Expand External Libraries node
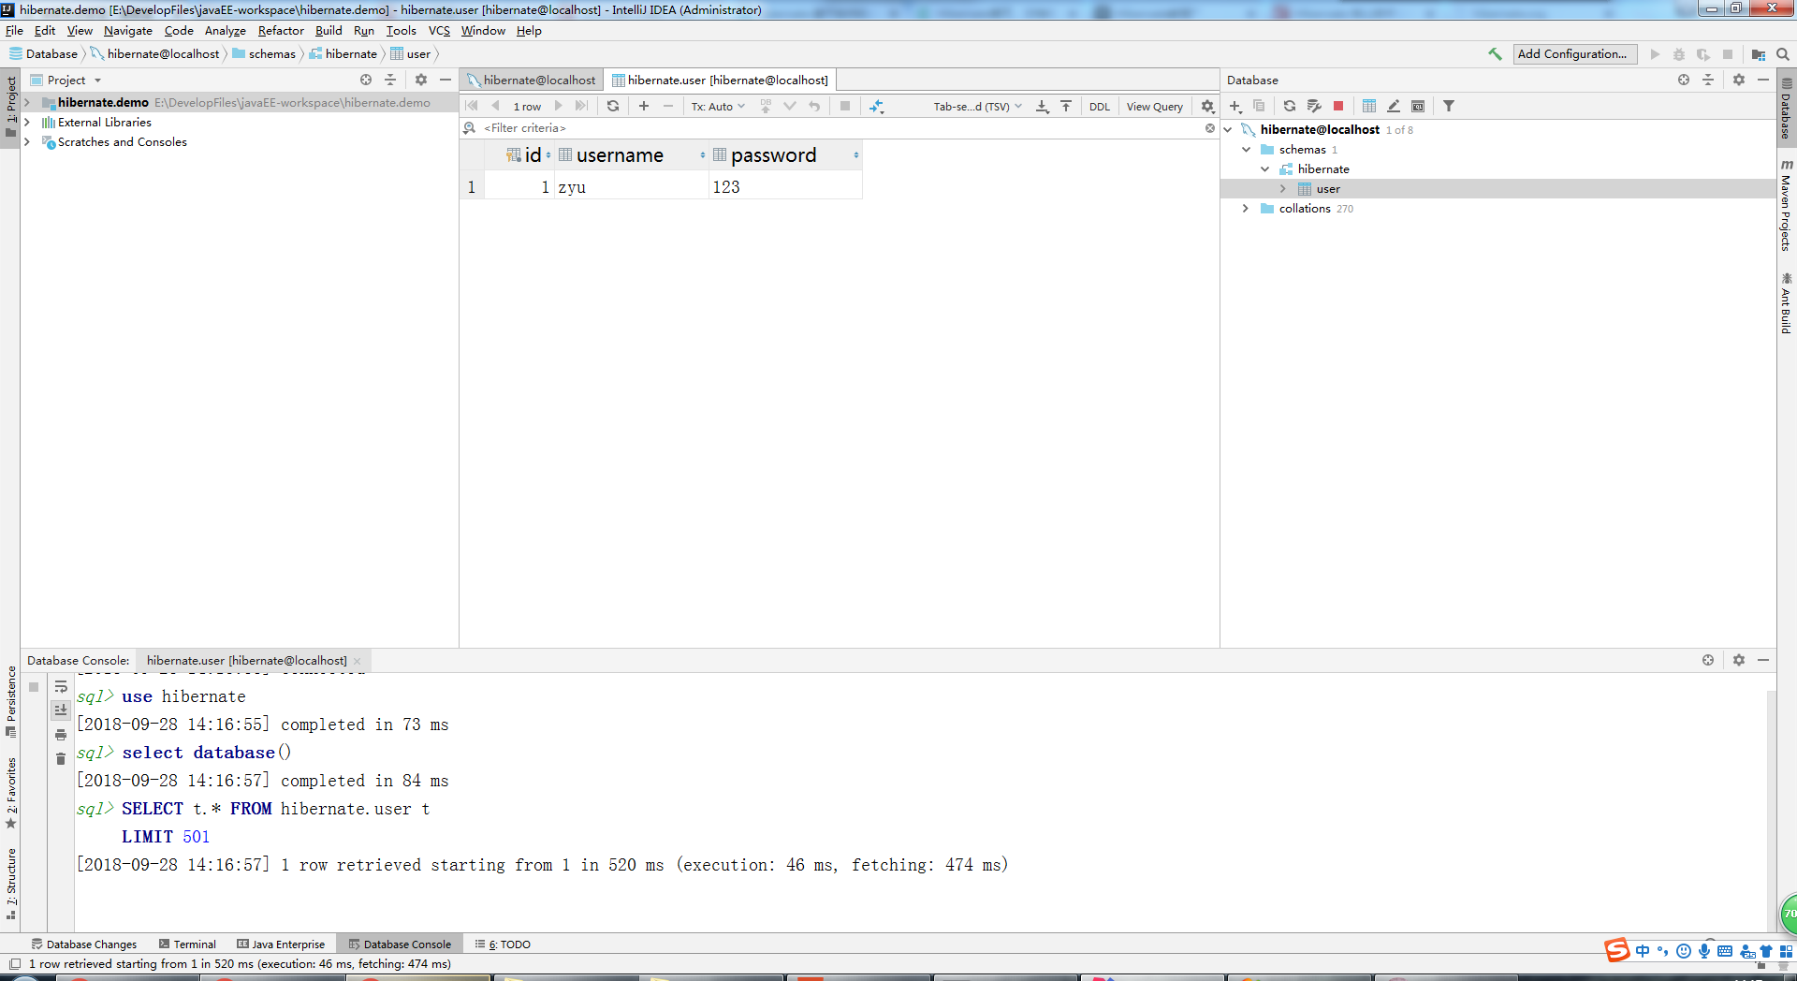Screen dimensions: 1797x981 [27, 123]
